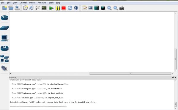Show all devices category icon
This screenshot has width=178, height=110.
(4, 59)
